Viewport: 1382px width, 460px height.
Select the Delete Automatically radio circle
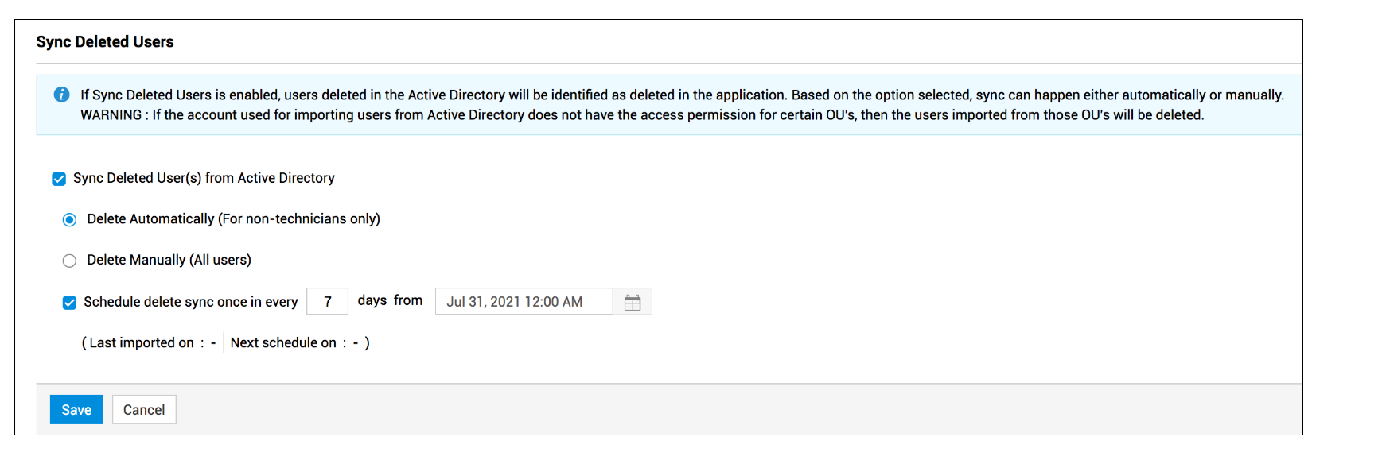(70, 220)
